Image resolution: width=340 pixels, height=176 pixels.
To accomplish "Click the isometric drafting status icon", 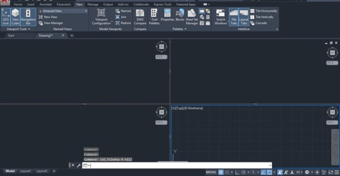I will pos(253,172).
